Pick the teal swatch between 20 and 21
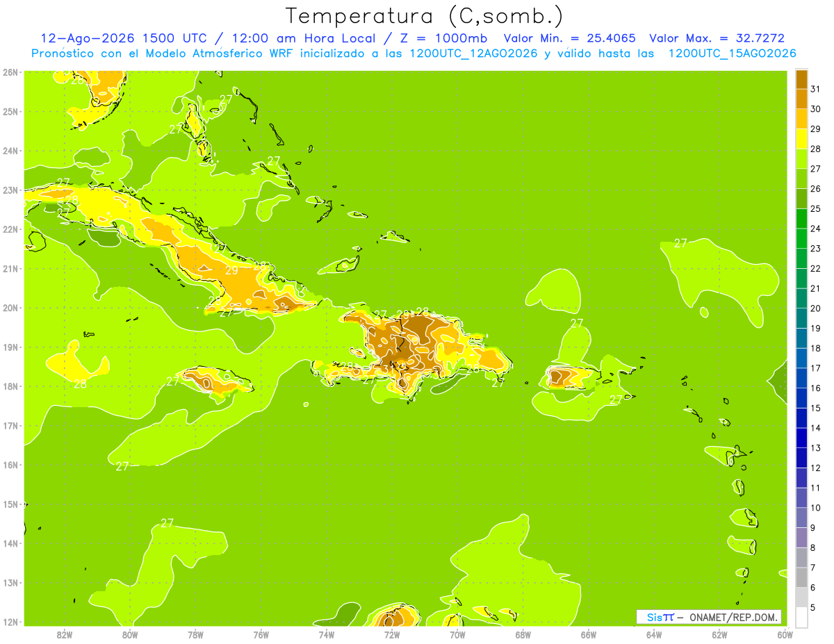834x644 pixels. [x=801, y=298]
